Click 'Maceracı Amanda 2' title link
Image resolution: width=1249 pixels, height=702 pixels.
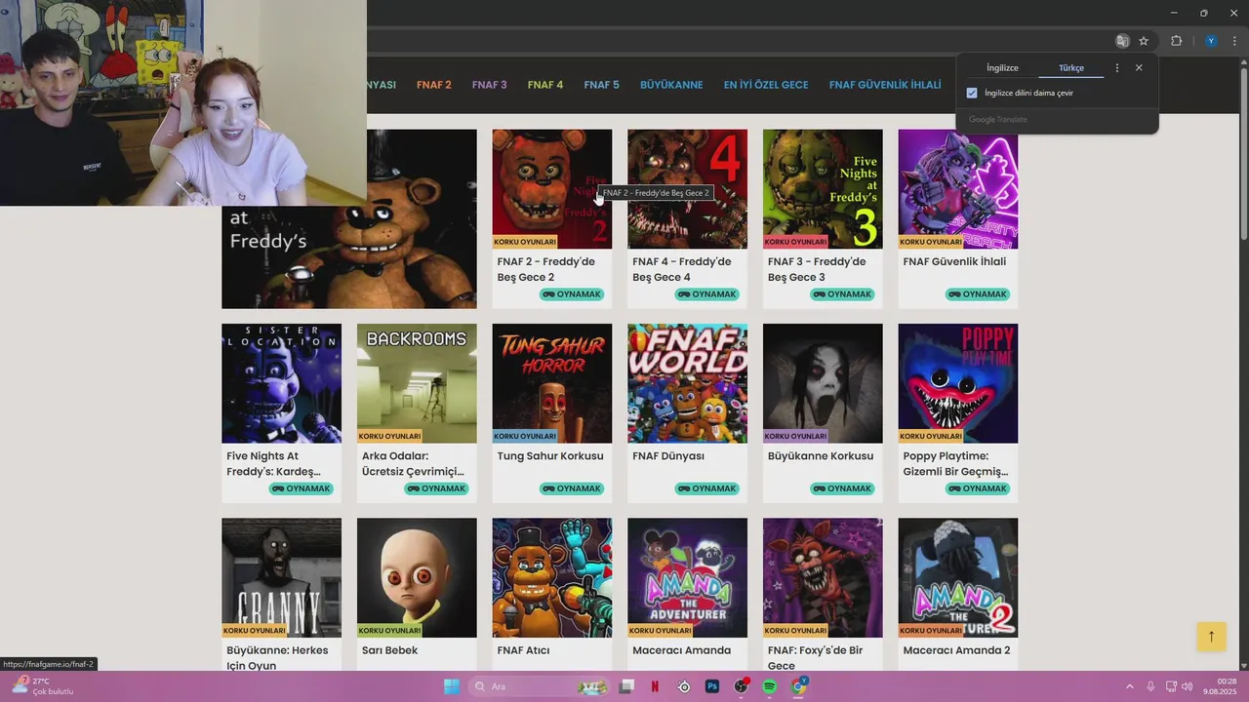(x=956, y=650)
